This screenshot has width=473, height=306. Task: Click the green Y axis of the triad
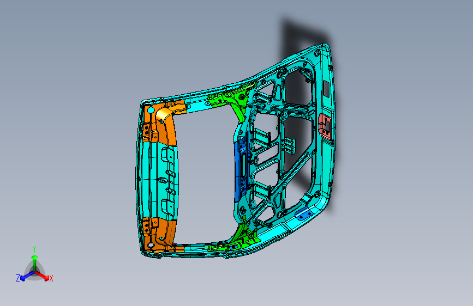tap(34, 263)
